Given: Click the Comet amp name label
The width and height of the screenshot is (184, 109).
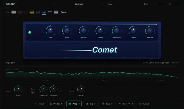Looking at the screenshot, I should (64, 12).
